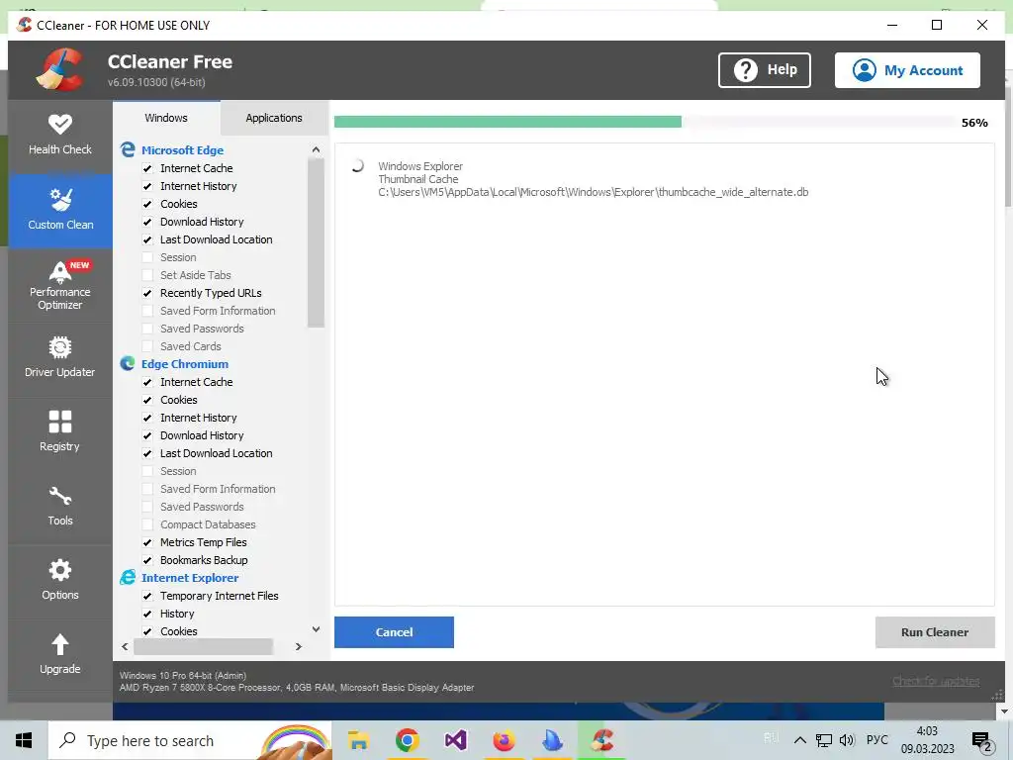
Task: Click the Run Cleaner button
Action: click(x=935, y=632)
